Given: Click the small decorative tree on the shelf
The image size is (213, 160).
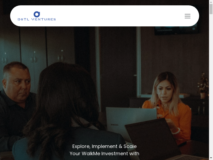Looking at the screenshot, I should pyautogui.click(x=203, y=84).
